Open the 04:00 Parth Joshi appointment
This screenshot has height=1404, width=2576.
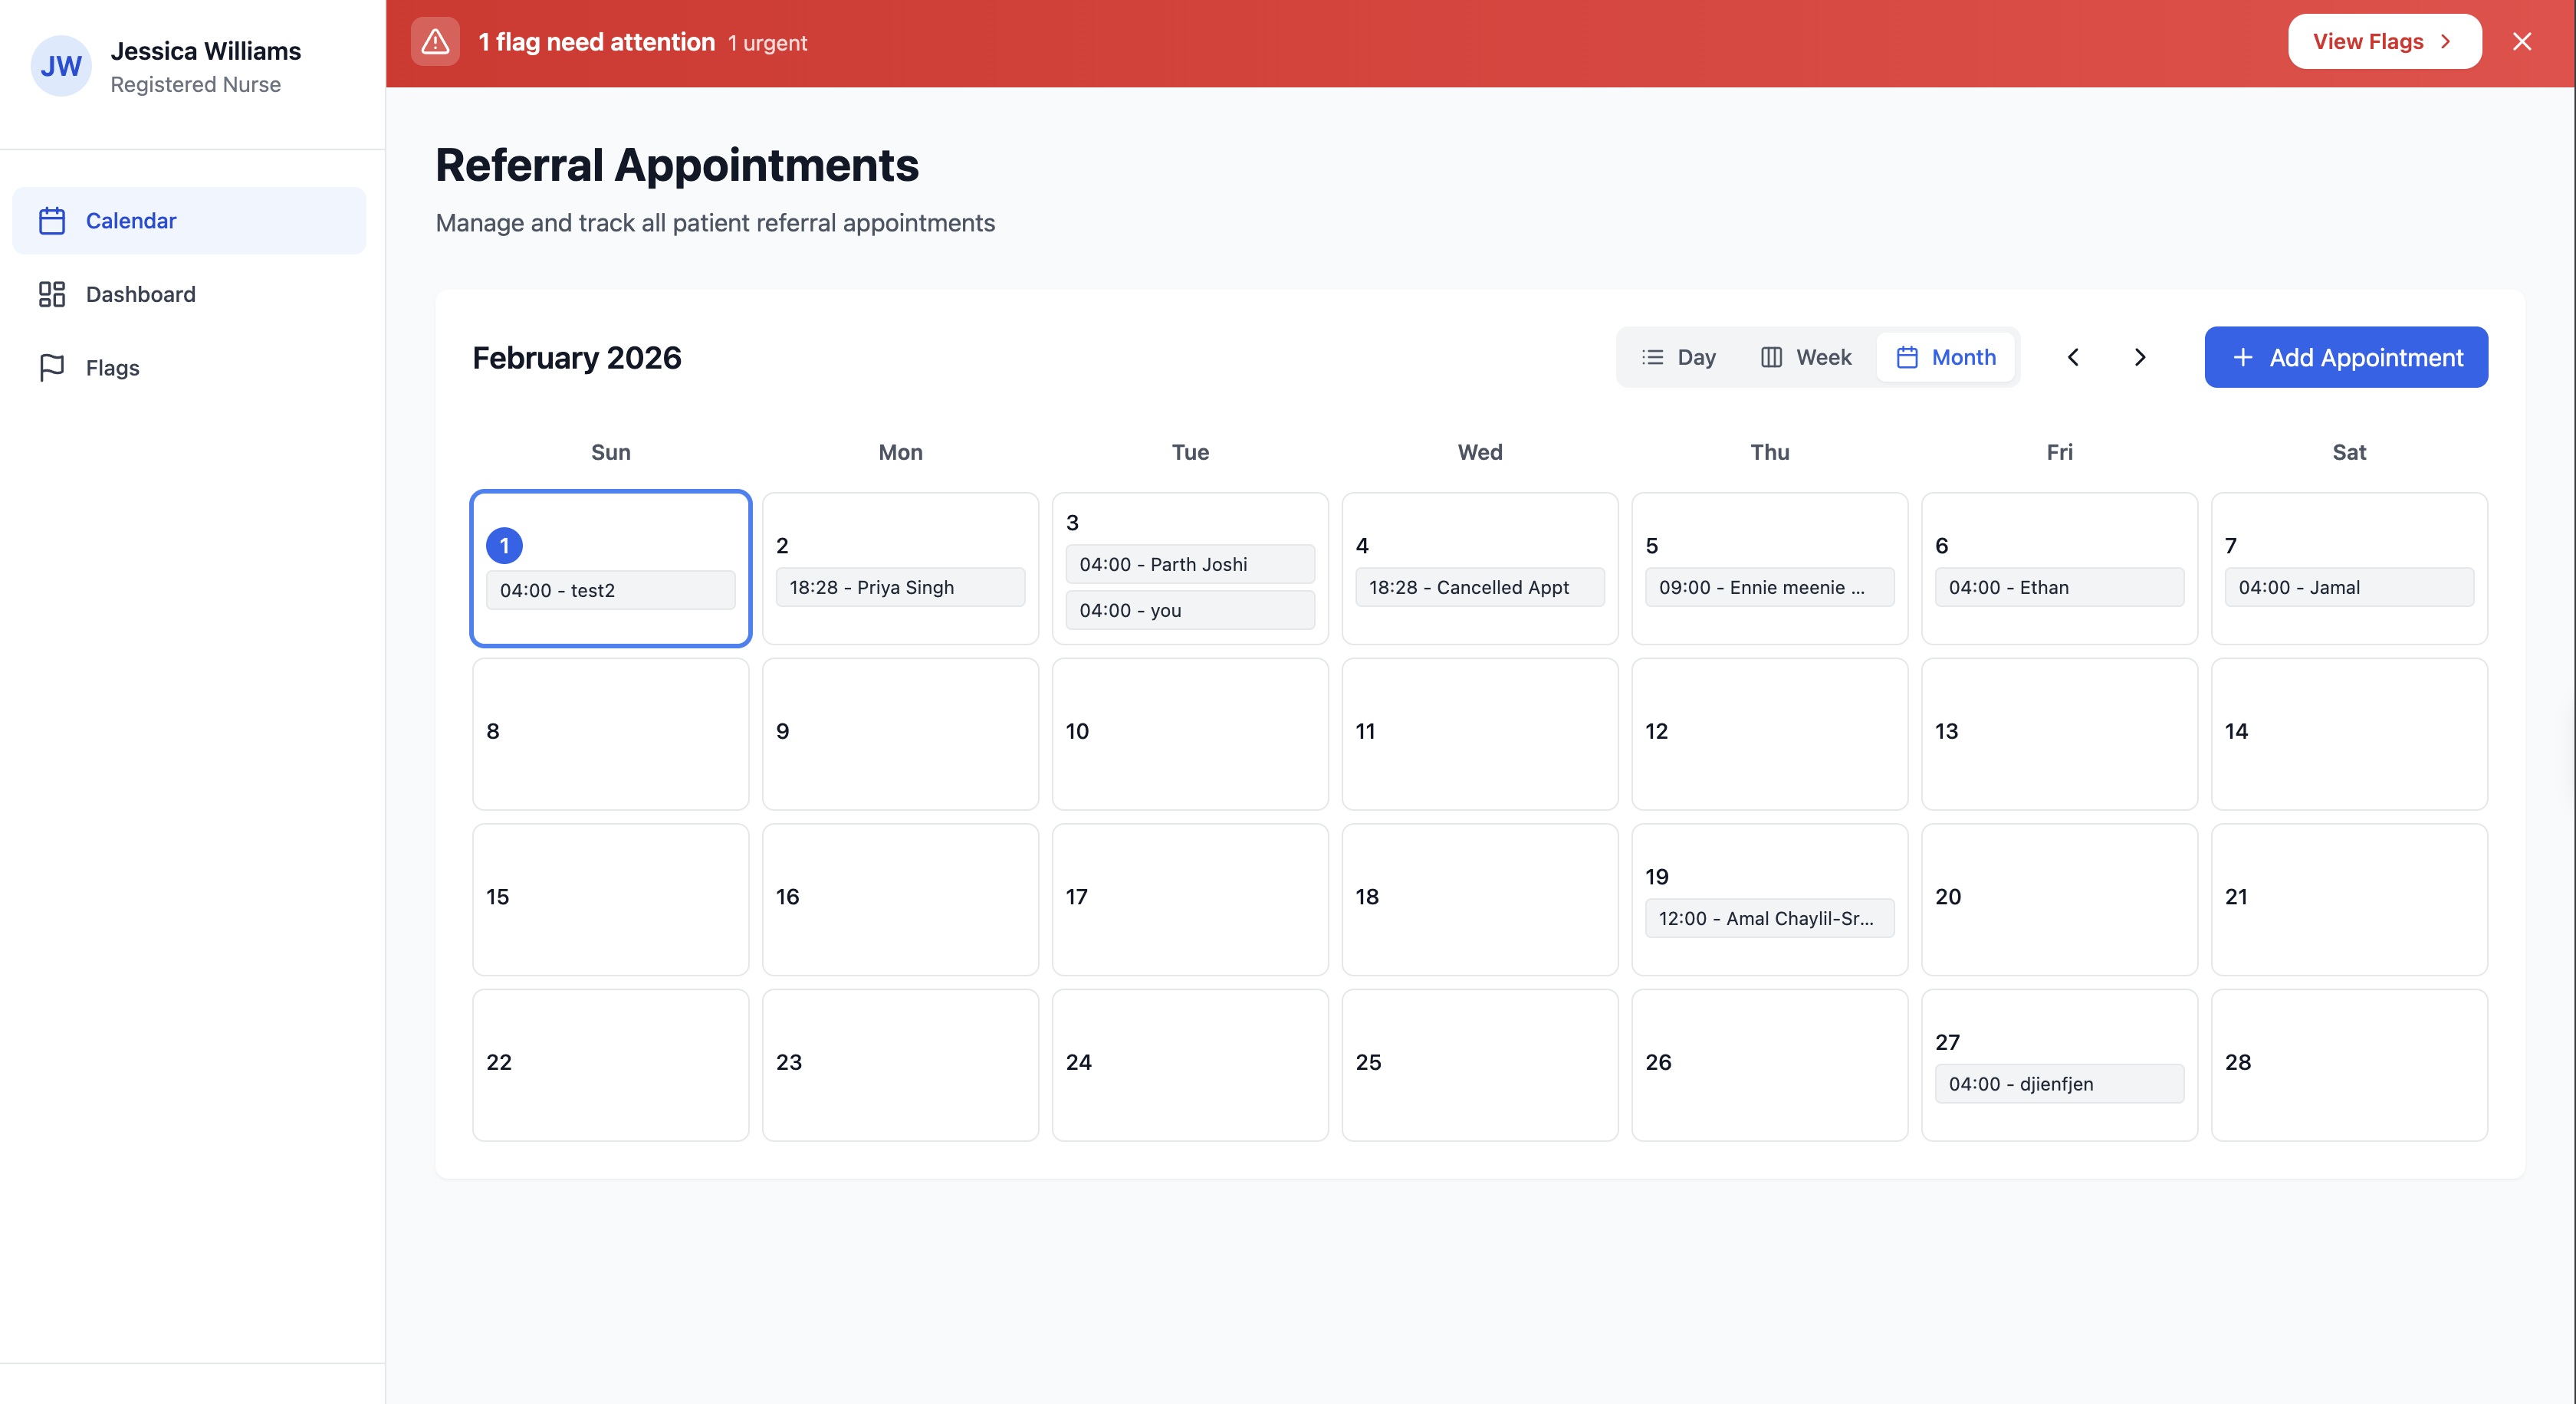tap(1189, 565)
